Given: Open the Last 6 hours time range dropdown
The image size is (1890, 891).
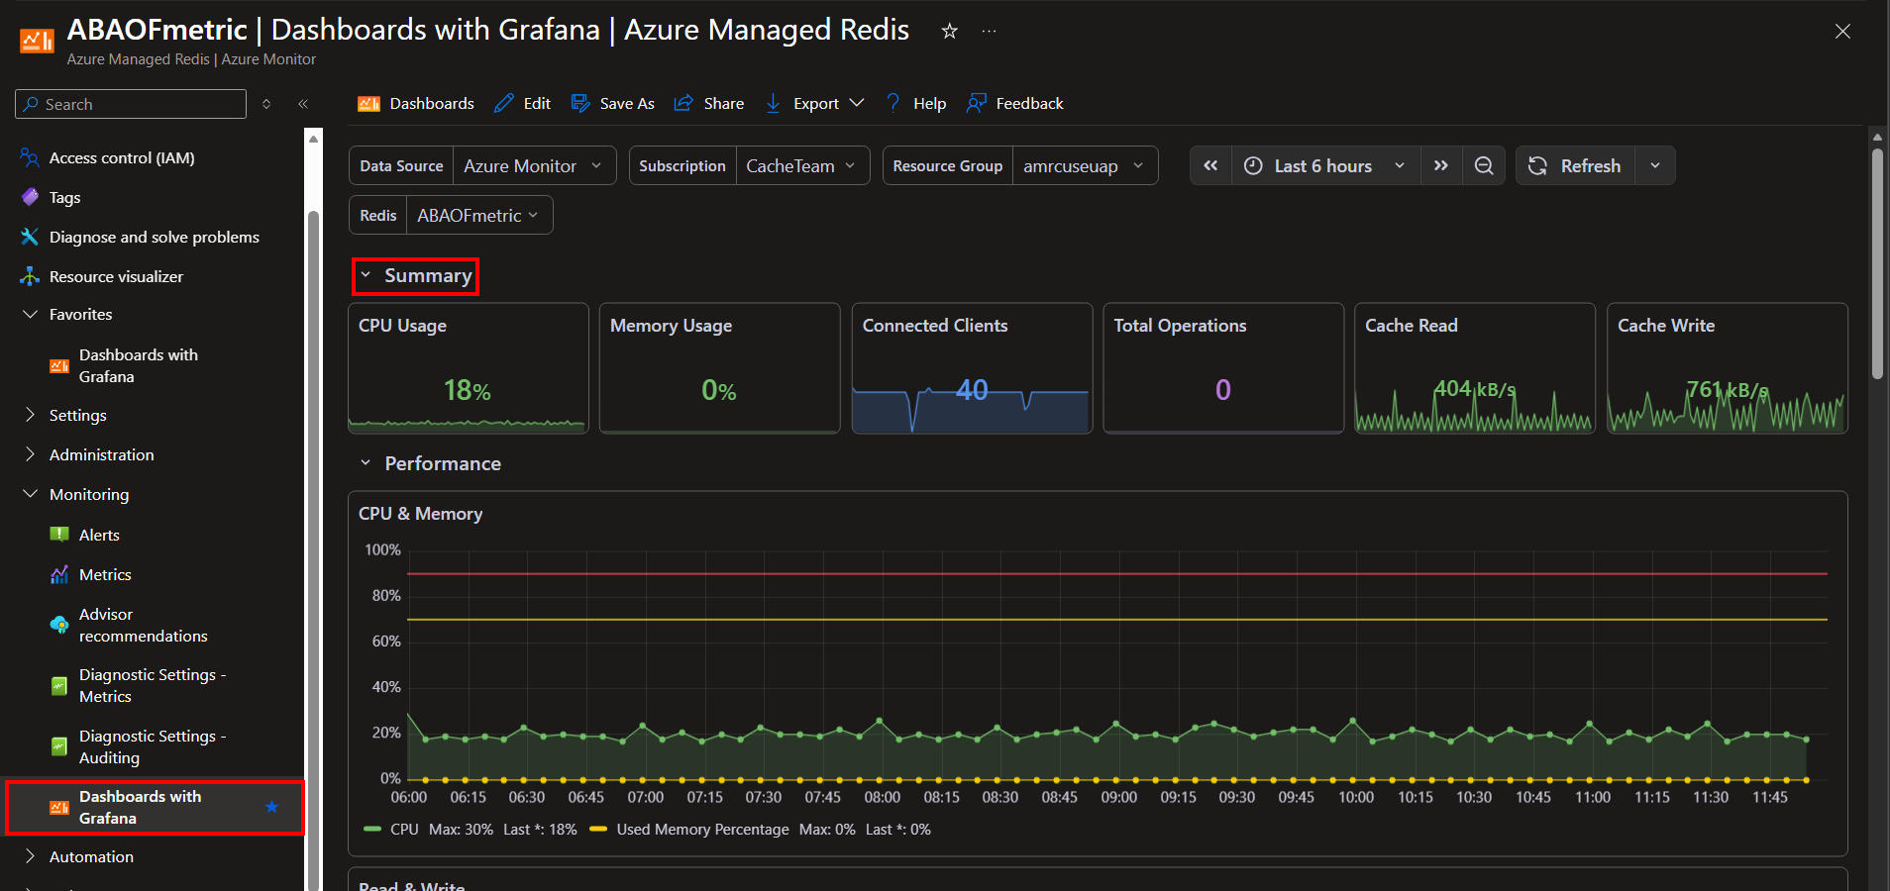Looking at the screenshot, I should tap(1325, 165).
